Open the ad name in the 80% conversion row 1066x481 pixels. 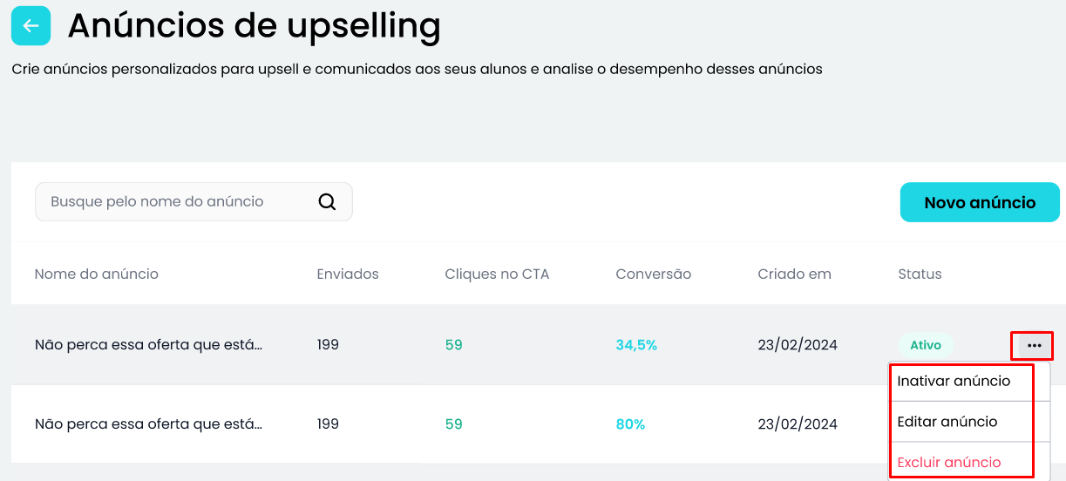(x=149, y=424)
